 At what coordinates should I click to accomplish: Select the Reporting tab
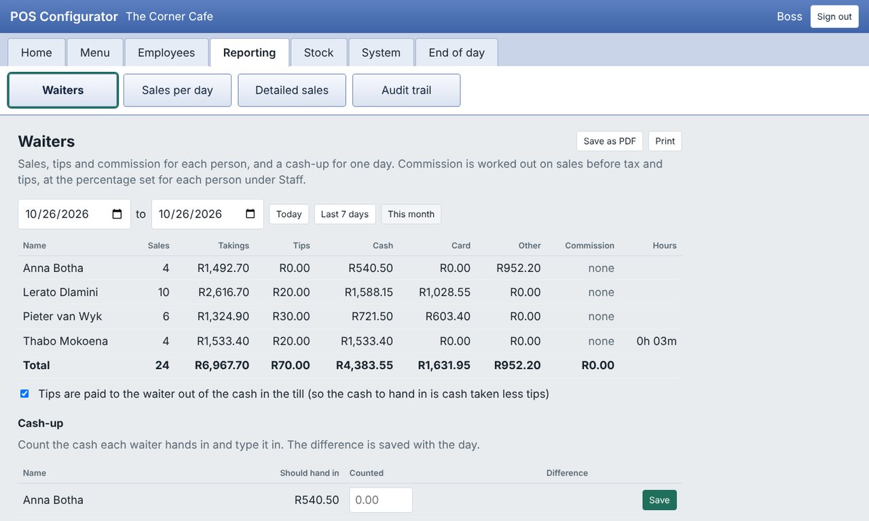tap(249, 52)
